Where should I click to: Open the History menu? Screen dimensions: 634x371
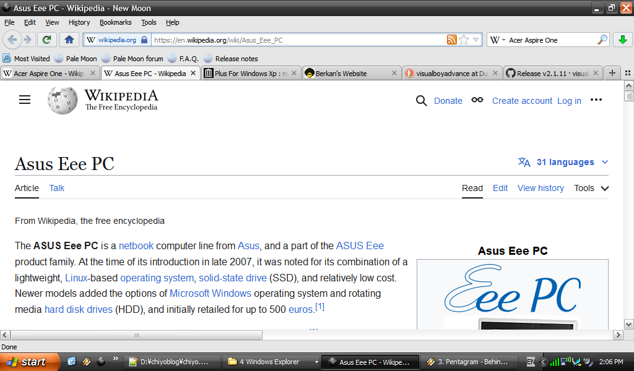[79, 22]
